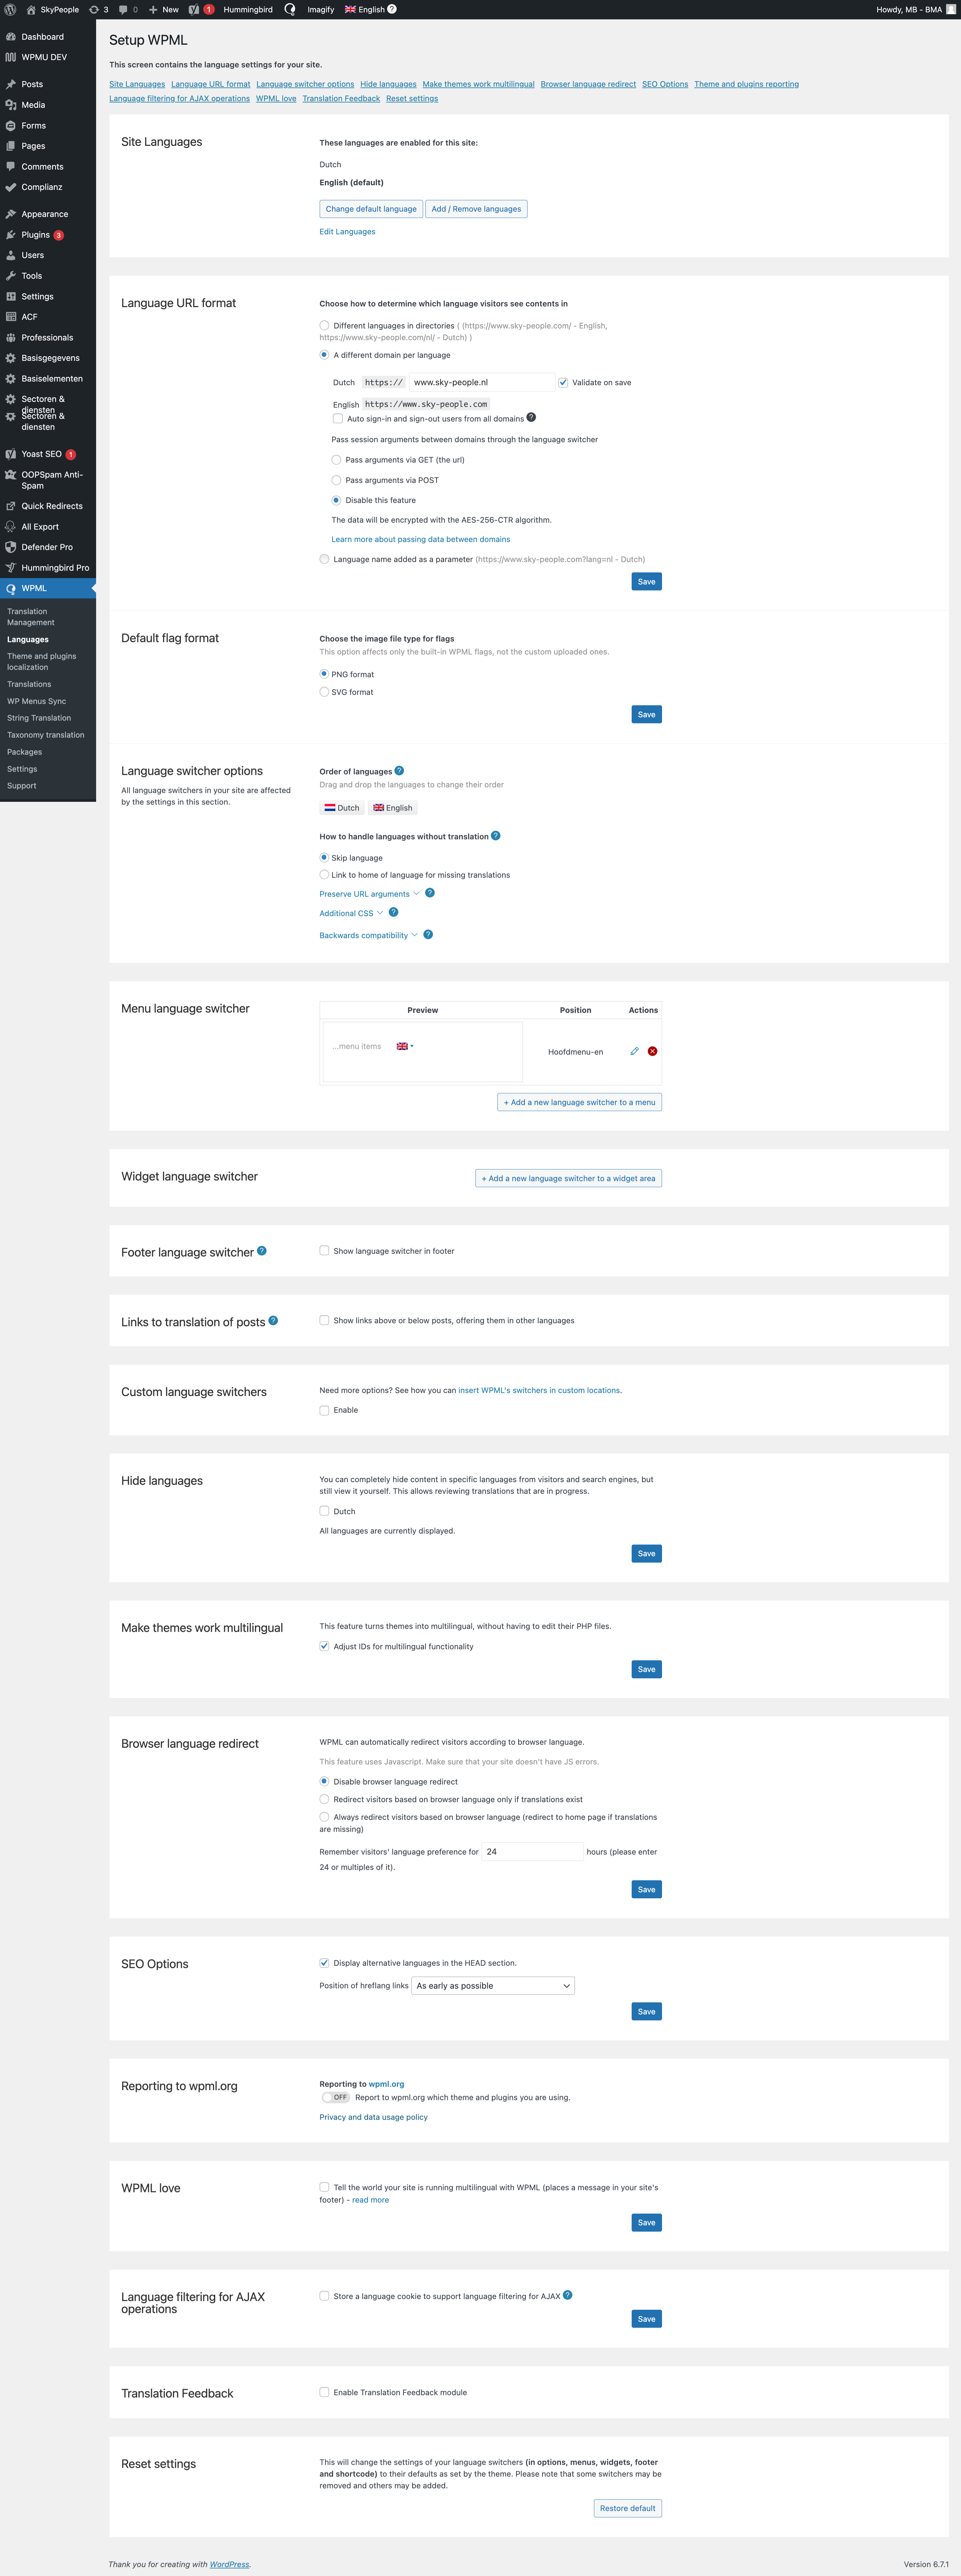Click help icon beside English in admin bar
Viewport: 961px width, 2576px height.
pos(392,9)
